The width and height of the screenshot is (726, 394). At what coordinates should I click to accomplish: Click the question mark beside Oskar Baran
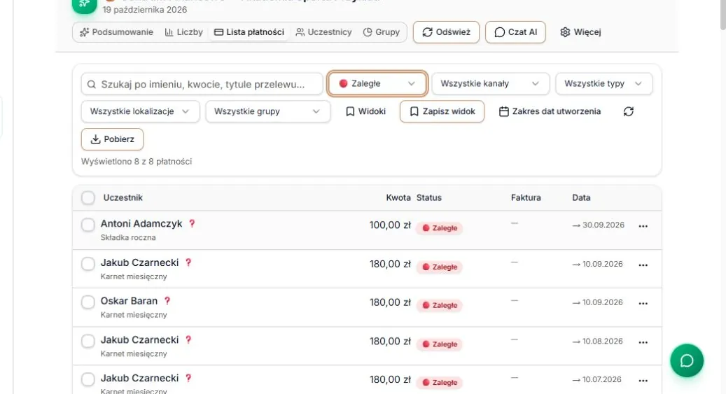click(x=167, y=301)
